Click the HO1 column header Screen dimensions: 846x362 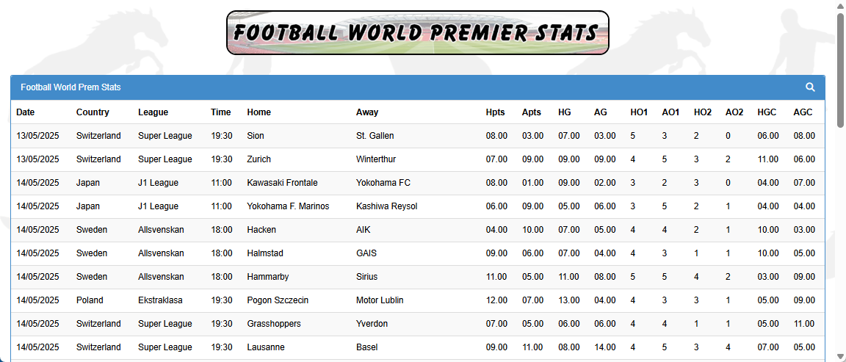(639, 112)
